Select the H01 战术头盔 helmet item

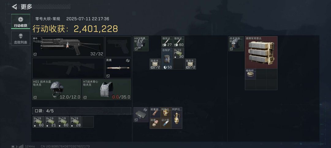click(57, 90)
